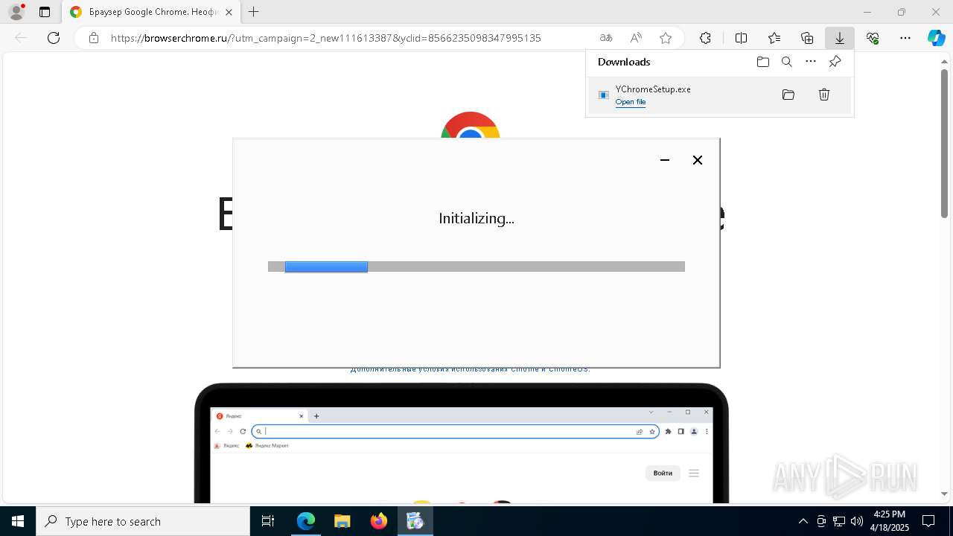953x536 pixels.
Task: Select the Браузер Google Chrome tab
Action: click(151, 12)
